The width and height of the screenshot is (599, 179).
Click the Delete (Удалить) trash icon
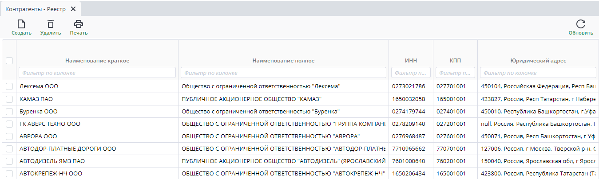point(51,24)
